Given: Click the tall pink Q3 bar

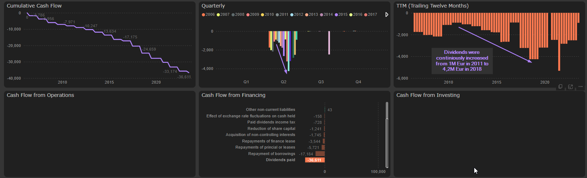Looking at the screenshot, I should 329,43.
